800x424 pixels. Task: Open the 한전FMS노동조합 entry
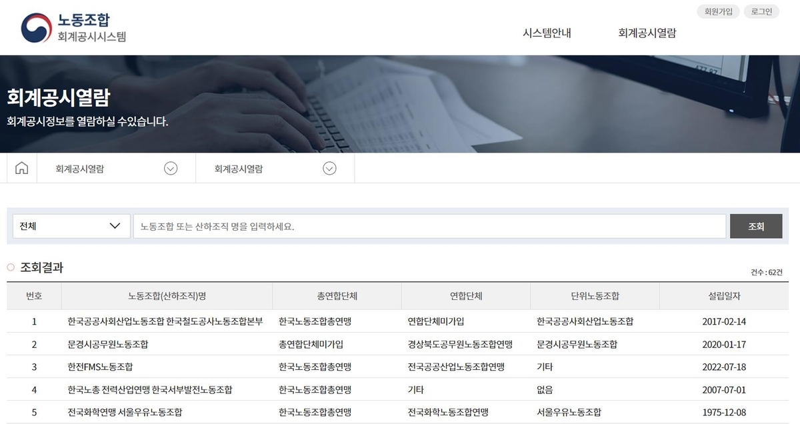(x=95, y=367)
